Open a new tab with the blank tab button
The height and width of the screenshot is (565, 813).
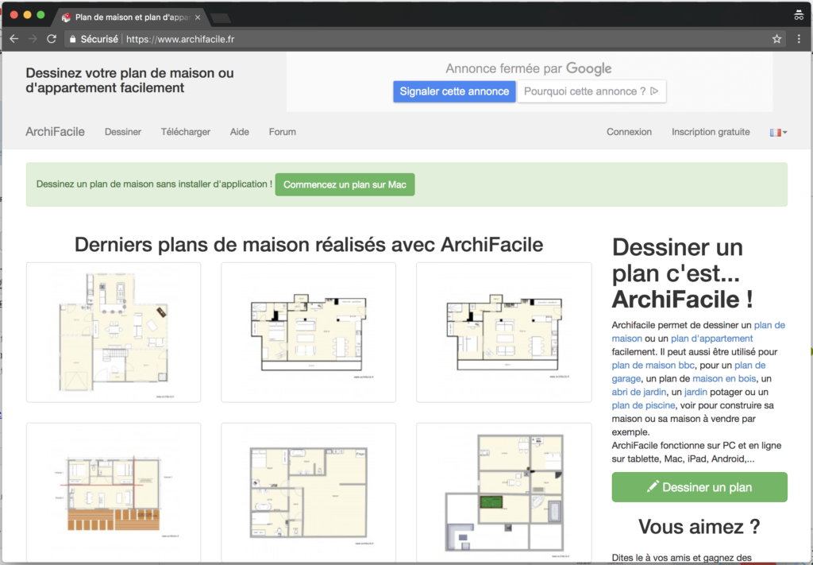221,18
